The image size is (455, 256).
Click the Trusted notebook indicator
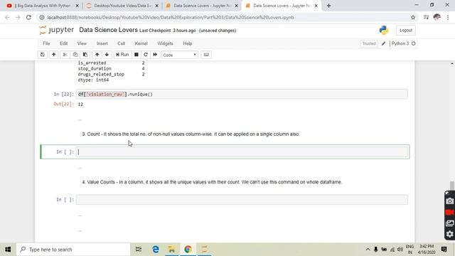point(369,43)
